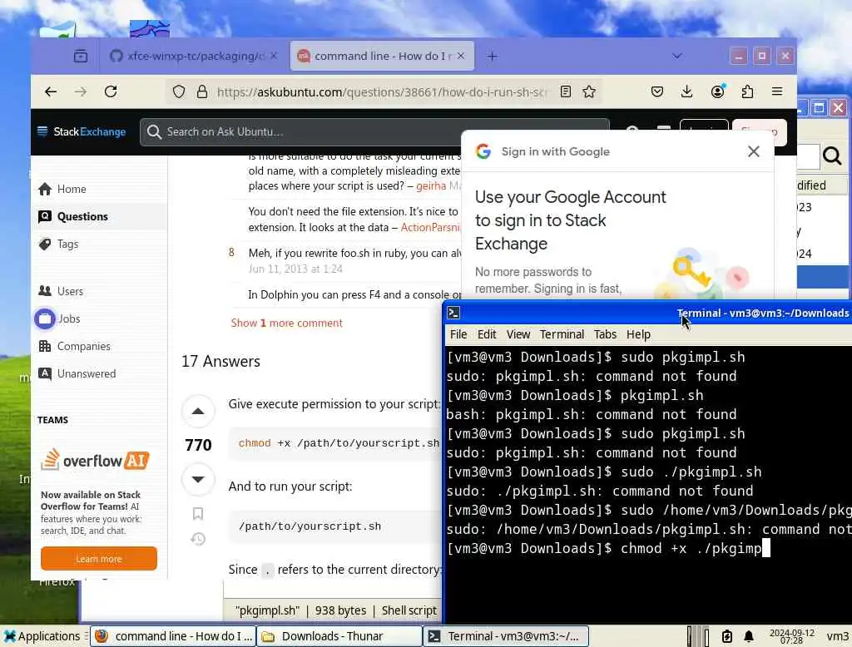Open the Terminal Edit menu
The image size is (852, 647).
pyautogui.click(x=487, y=334)
